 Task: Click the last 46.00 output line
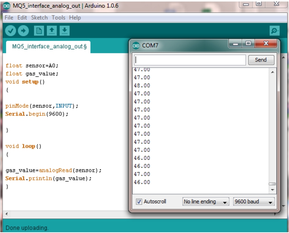(142, 182)
